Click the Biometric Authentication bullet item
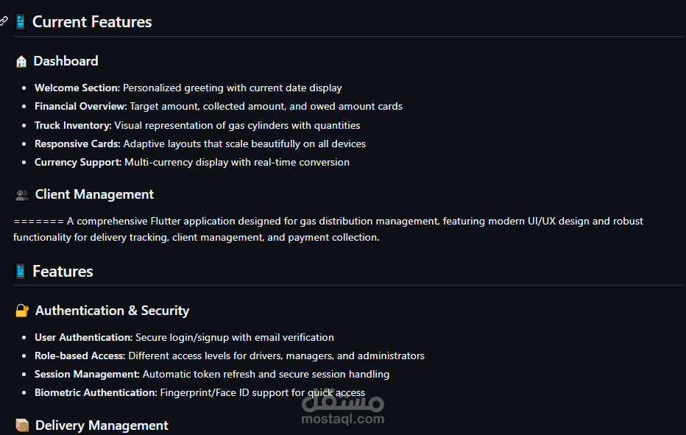686x435 pixels. [x=200, y=392]
